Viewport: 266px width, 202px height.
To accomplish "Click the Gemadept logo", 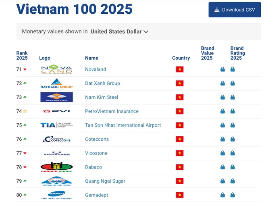I will [x=56, y=195].
